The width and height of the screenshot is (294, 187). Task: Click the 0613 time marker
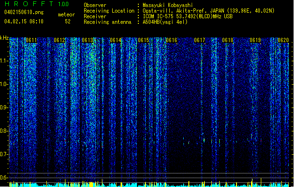(87, 40)
